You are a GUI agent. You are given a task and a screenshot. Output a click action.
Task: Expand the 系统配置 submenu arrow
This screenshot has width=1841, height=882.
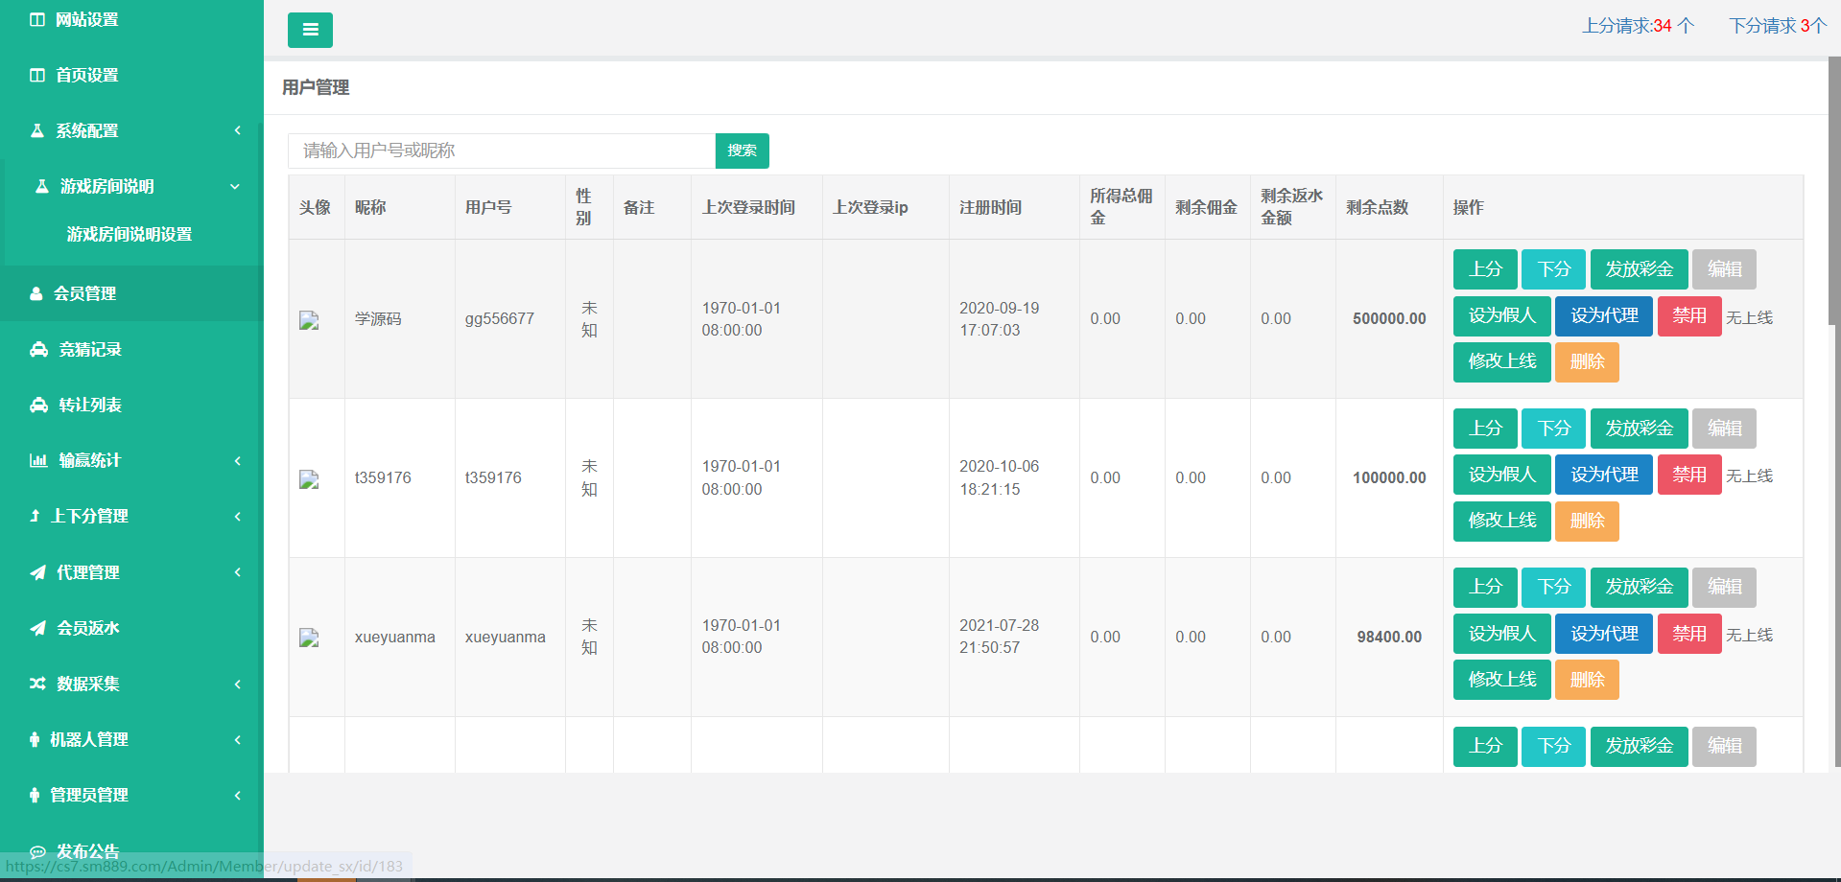pyautogui.click(x=237, y=130)
